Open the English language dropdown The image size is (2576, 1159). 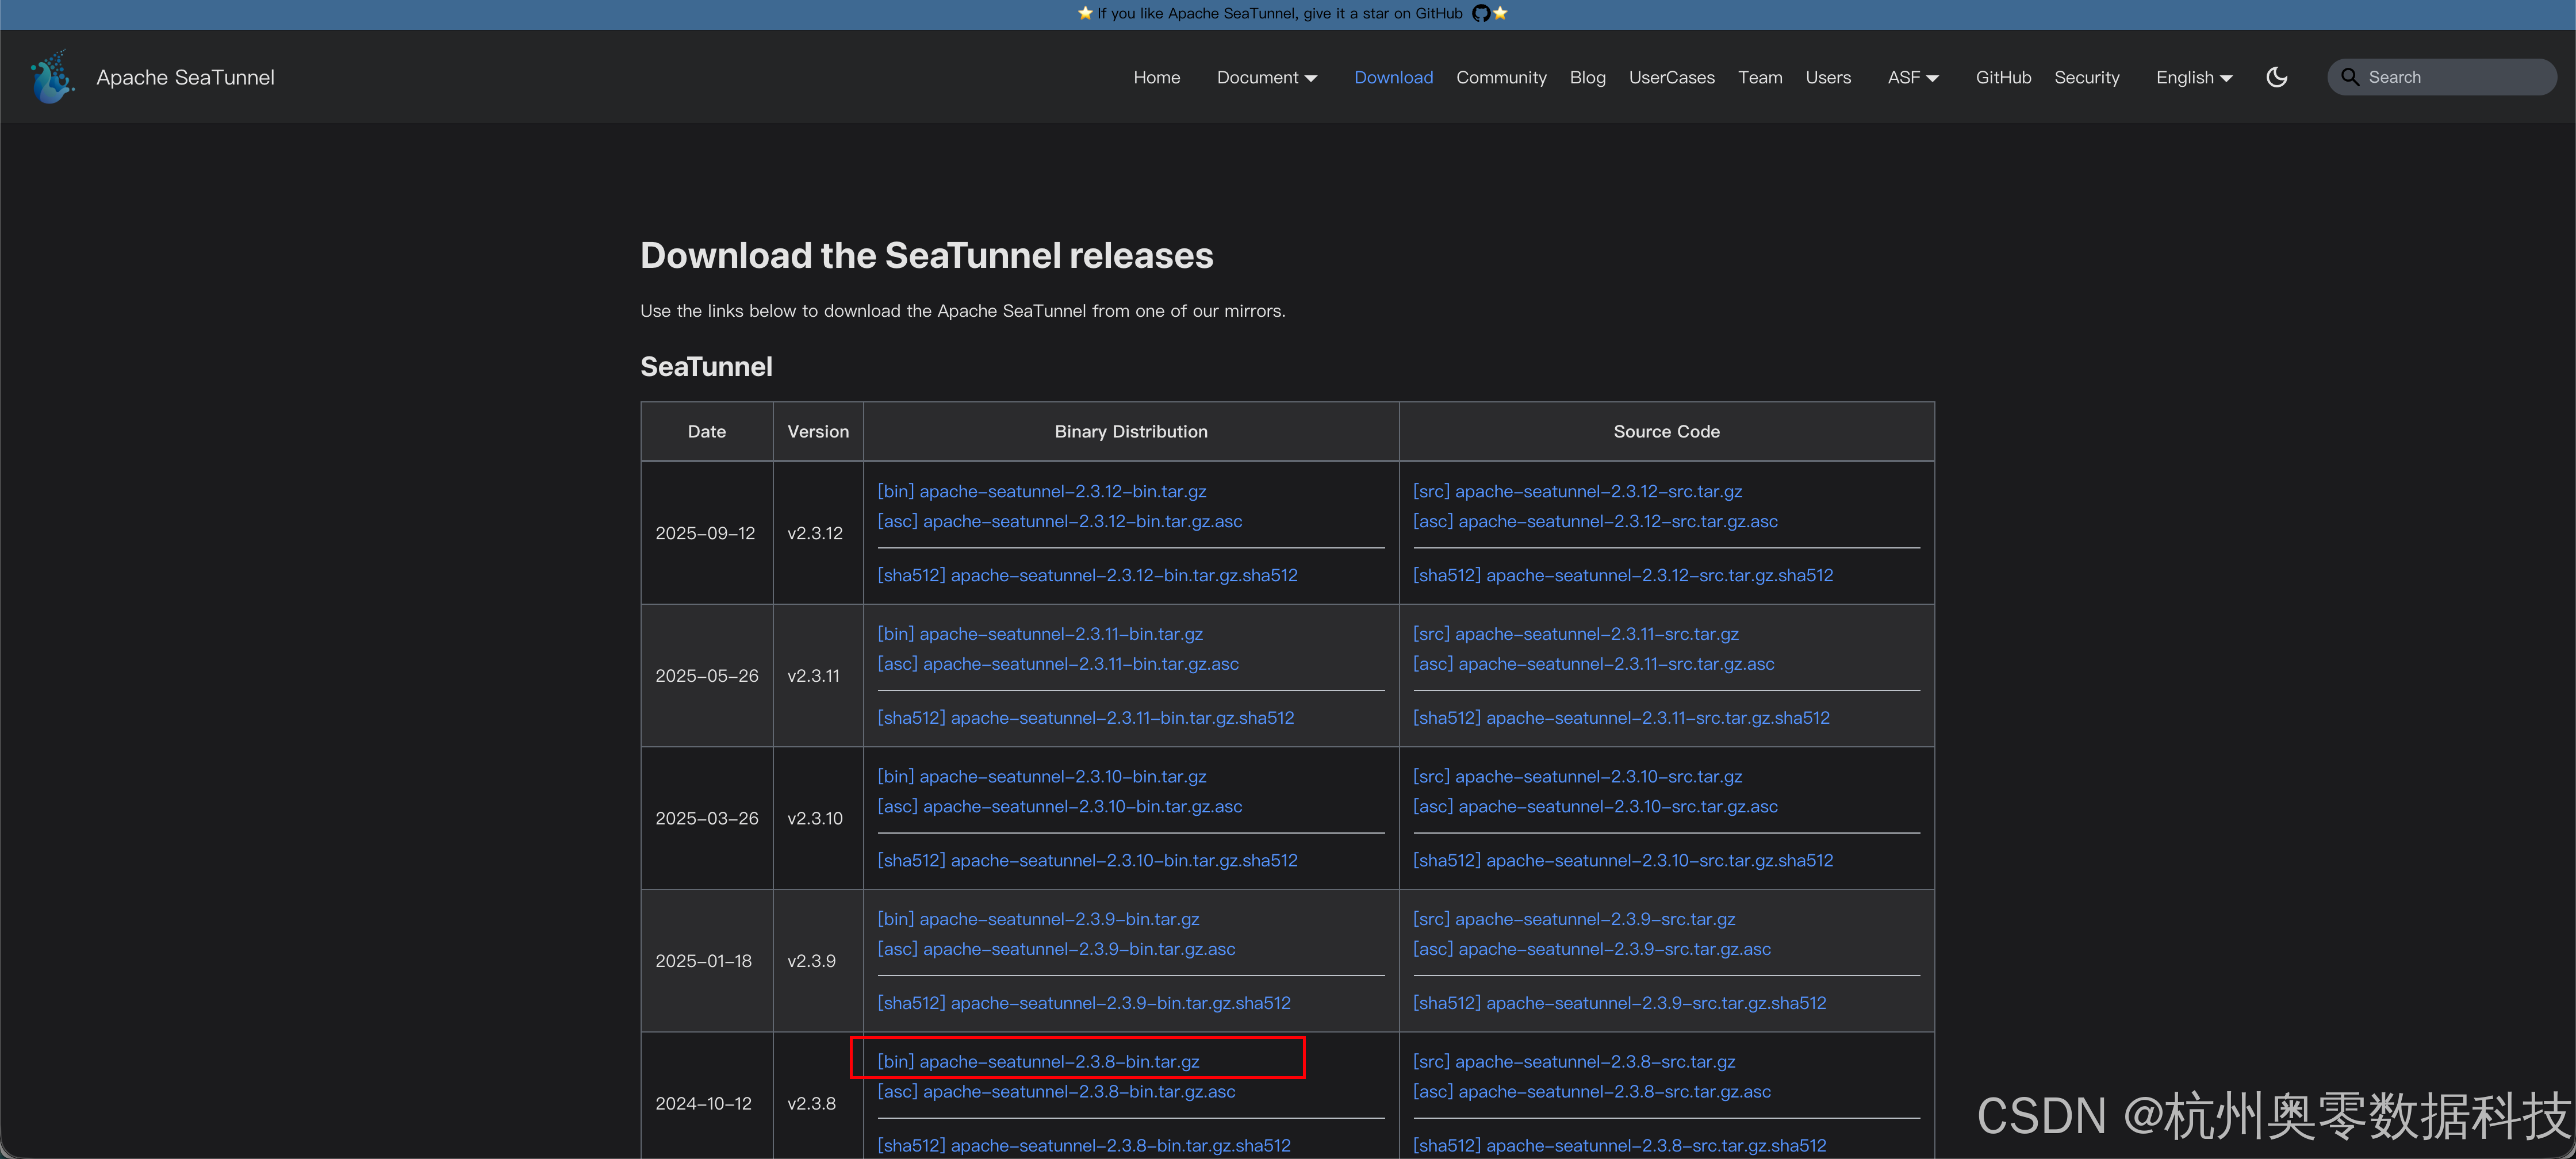pyautogui.click(x=2193, y=77)
